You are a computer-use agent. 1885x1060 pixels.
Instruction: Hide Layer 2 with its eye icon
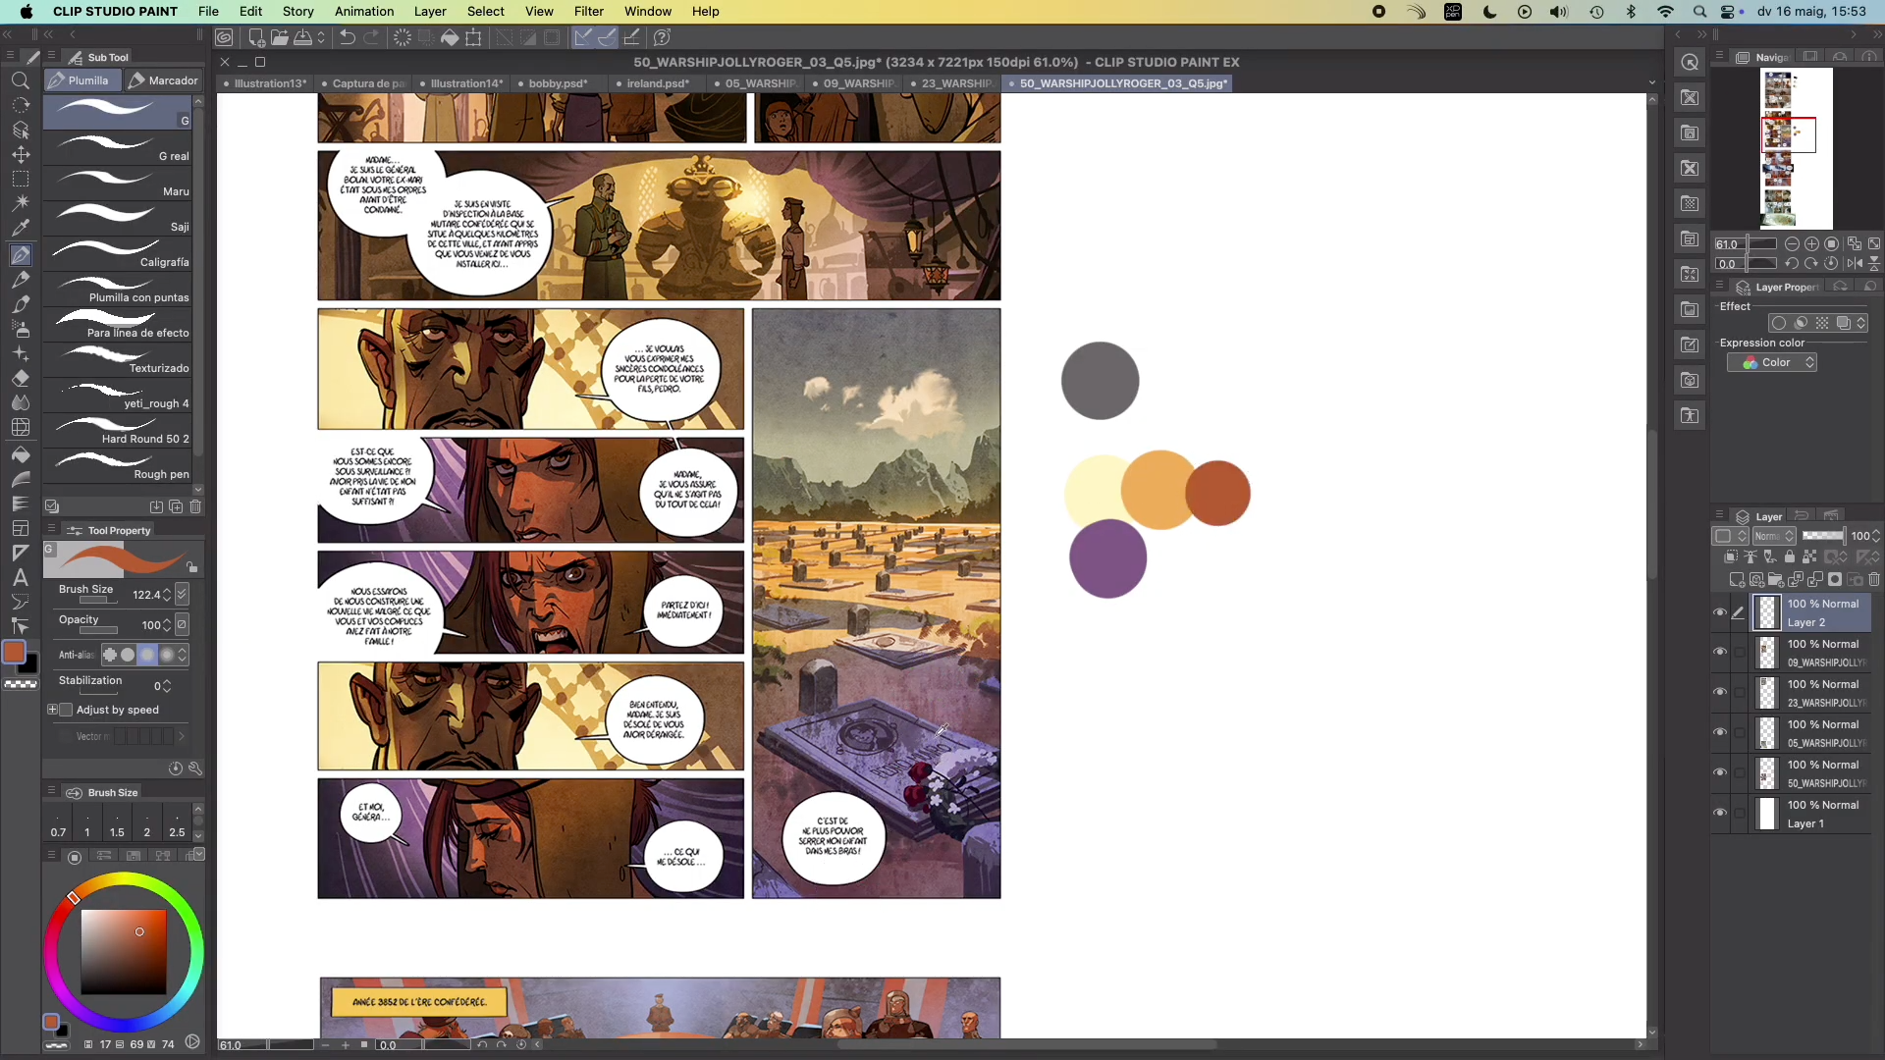(1720, 612)
